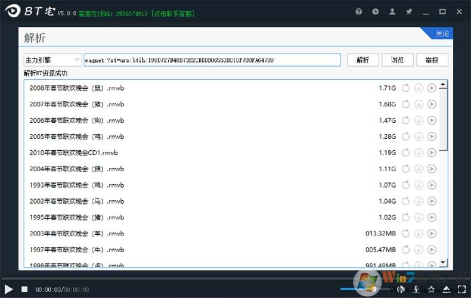The image size is (471, 298).
Task: Click the 举报 report button
Action: [x=432, y=60]
